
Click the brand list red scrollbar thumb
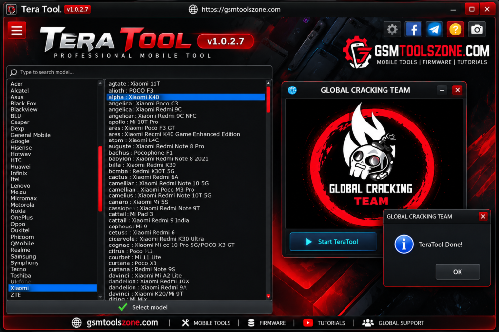coord(100,178)
